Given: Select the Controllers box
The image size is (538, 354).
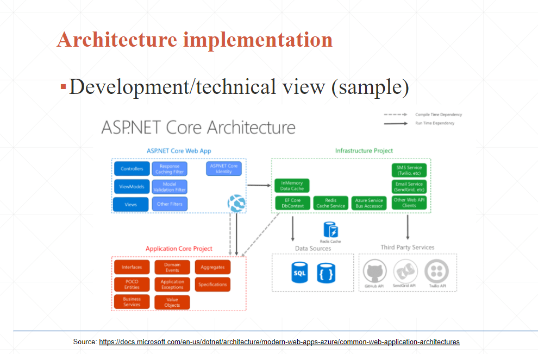Looking at the screenshot, I should tap(132, 169).
